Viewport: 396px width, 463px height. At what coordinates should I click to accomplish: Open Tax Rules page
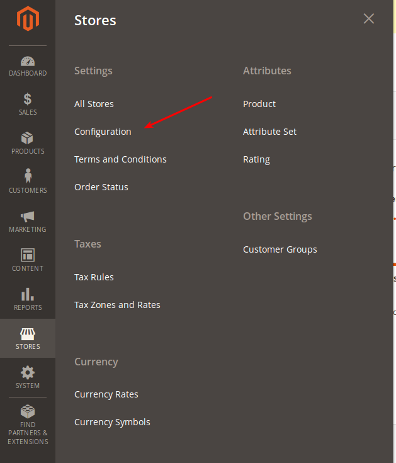(94, 277)
